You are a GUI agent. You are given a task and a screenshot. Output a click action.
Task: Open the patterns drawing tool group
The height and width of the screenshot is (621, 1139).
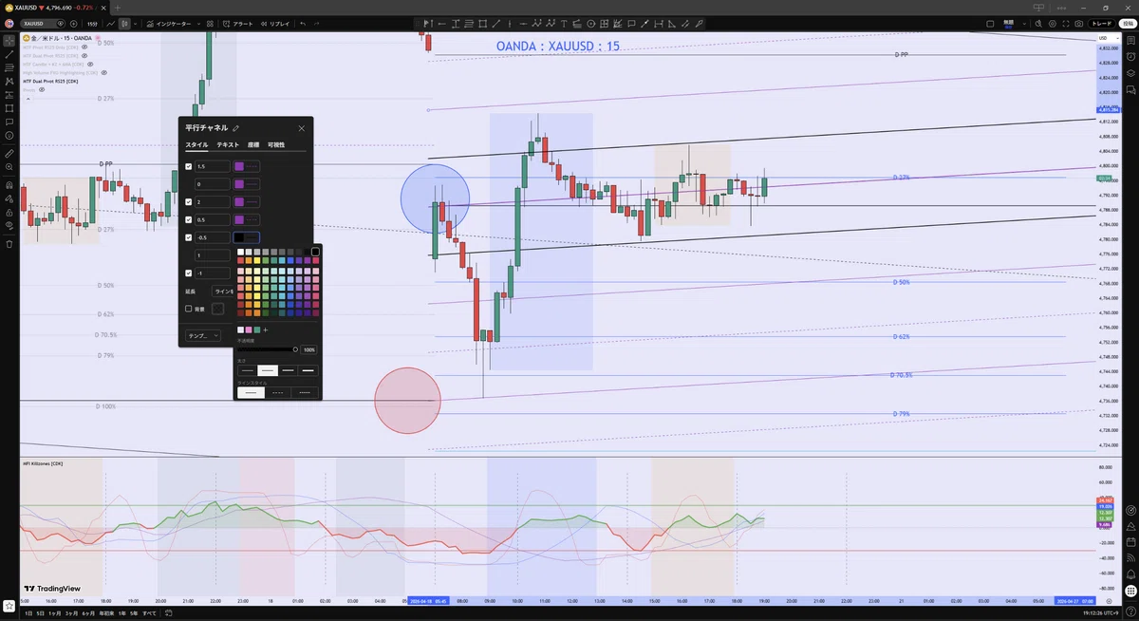click(x=9, y=81)
